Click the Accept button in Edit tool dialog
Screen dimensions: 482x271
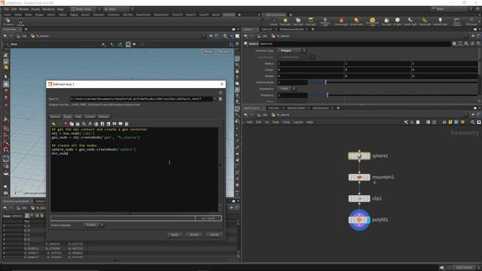(x=194, y=235)
